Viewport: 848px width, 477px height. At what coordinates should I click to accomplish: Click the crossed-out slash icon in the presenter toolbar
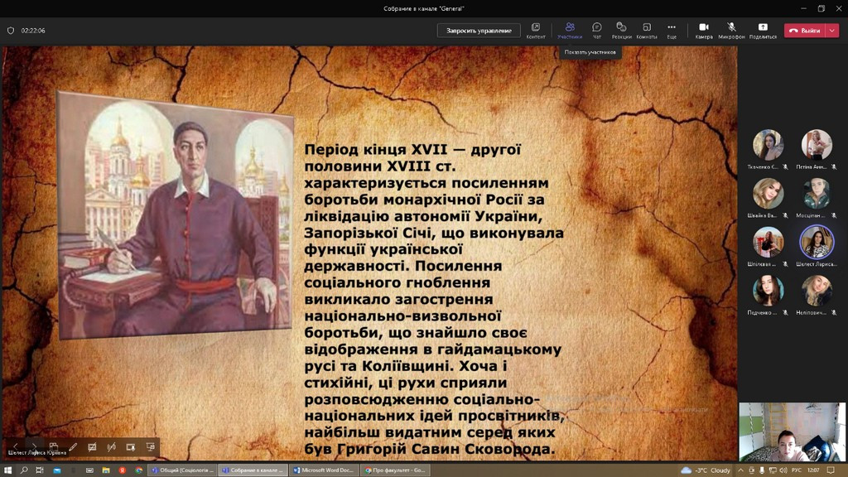pyautogui.click(x=112, y=446)
